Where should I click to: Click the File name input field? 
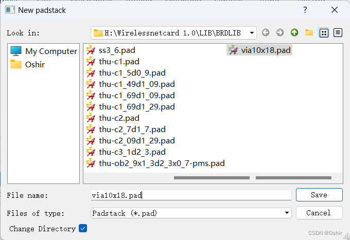(x=190, y=195)
